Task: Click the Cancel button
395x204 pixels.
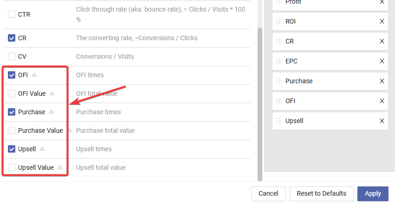Action: [268, 194]
